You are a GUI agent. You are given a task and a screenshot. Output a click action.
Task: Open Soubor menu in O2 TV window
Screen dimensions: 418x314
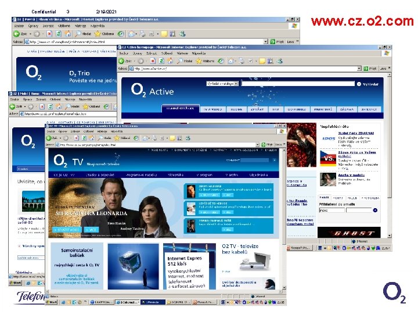51,131
